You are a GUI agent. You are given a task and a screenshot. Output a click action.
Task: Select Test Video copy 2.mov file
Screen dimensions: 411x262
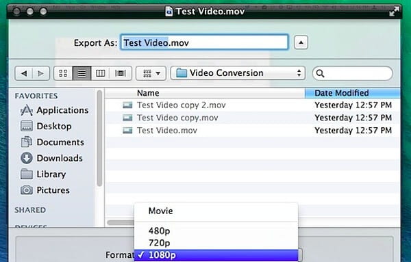click(252, 105)
